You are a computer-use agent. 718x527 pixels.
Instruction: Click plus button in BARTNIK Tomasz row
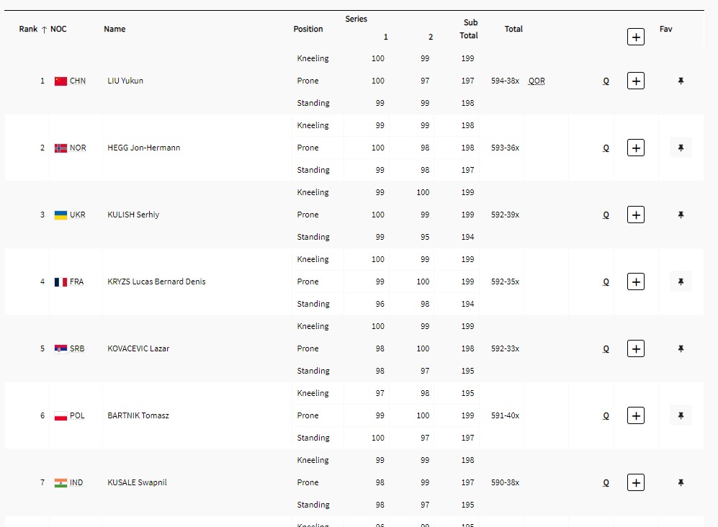[x=635, y=416]
